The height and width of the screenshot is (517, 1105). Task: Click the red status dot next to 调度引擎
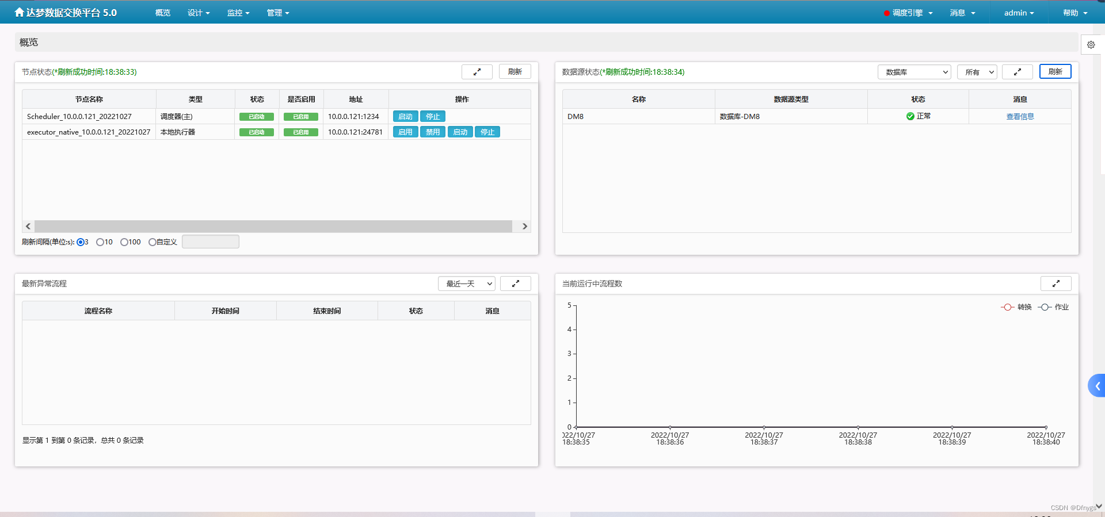click(887, 13)
